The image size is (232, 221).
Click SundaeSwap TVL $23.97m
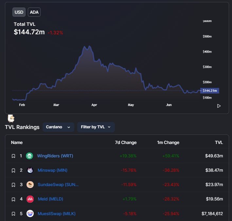click(x=214, y=184)
